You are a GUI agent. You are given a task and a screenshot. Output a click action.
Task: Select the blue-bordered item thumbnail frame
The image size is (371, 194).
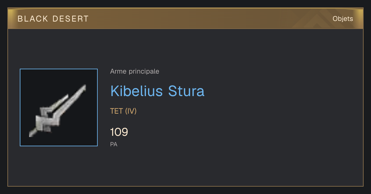[x=59, y=107]
